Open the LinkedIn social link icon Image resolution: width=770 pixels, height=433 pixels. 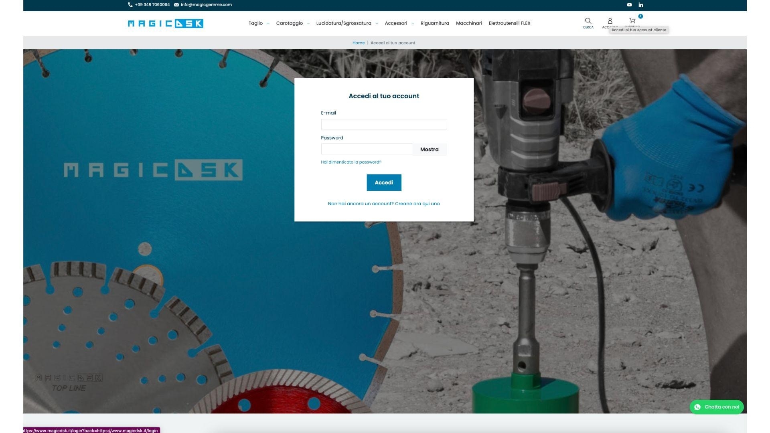point(641,5)
